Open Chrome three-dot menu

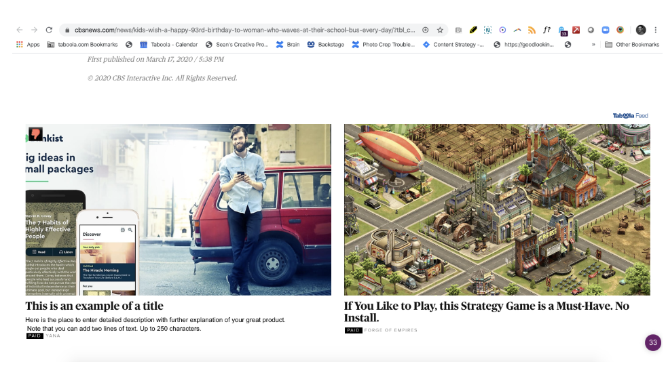(x=656, y=30)
